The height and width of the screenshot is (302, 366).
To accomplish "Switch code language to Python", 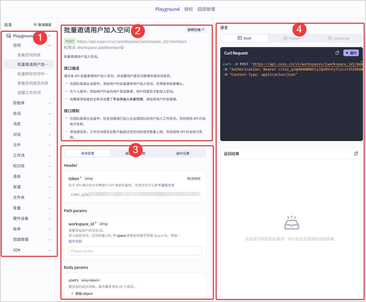I will 292,38.
